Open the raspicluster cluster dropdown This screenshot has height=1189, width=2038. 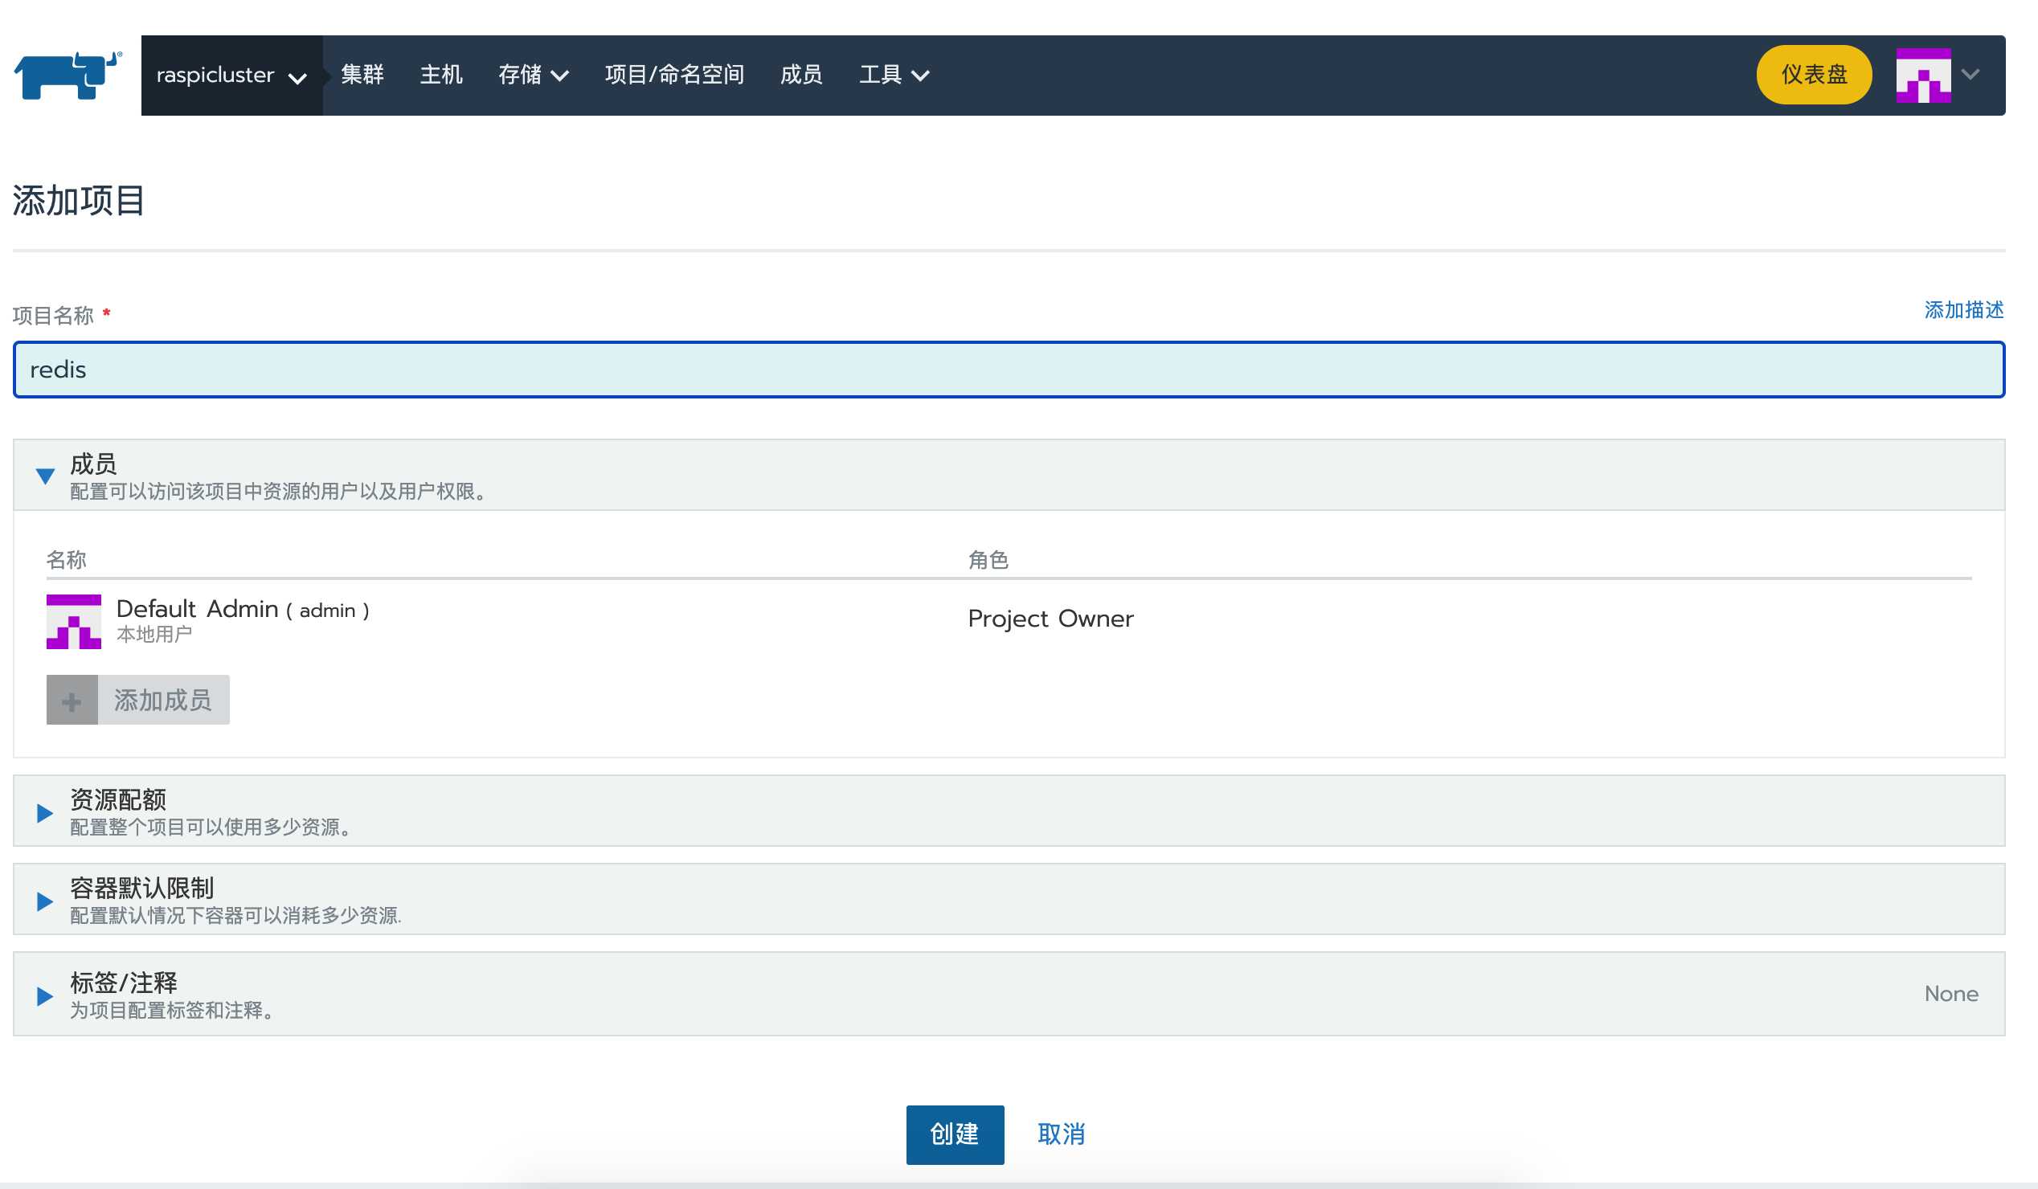click(x=231, y=76)
